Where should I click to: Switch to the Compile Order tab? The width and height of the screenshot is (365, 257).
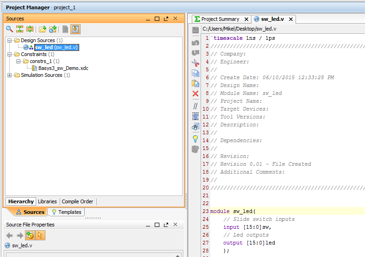[77, 201]
